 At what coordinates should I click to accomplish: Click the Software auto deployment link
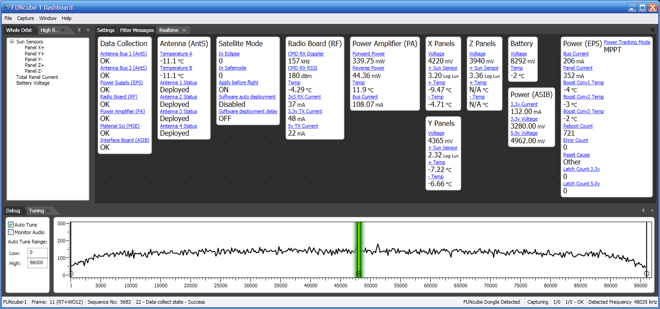(x=247, y=97)
